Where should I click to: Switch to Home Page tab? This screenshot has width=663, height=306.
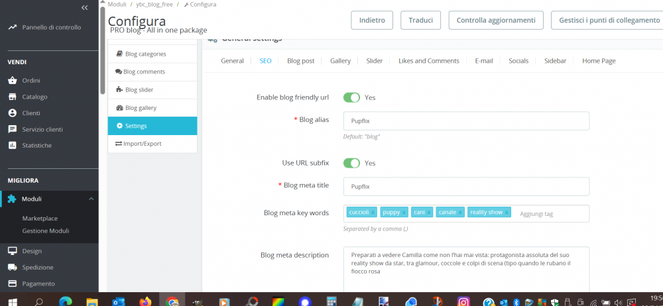599,61
